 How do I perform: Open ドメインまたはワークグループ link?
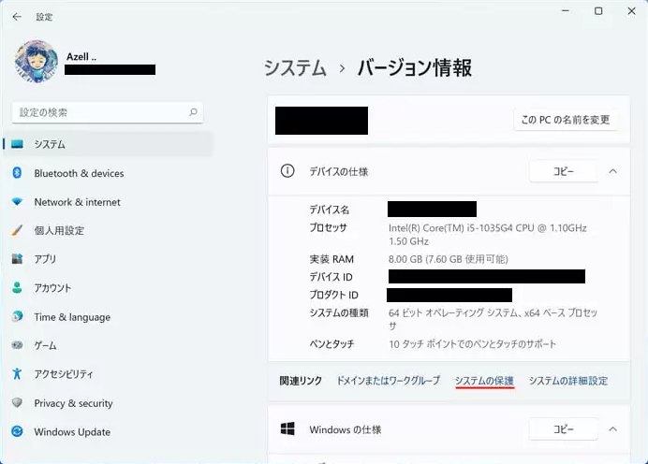tap(388, 380)
